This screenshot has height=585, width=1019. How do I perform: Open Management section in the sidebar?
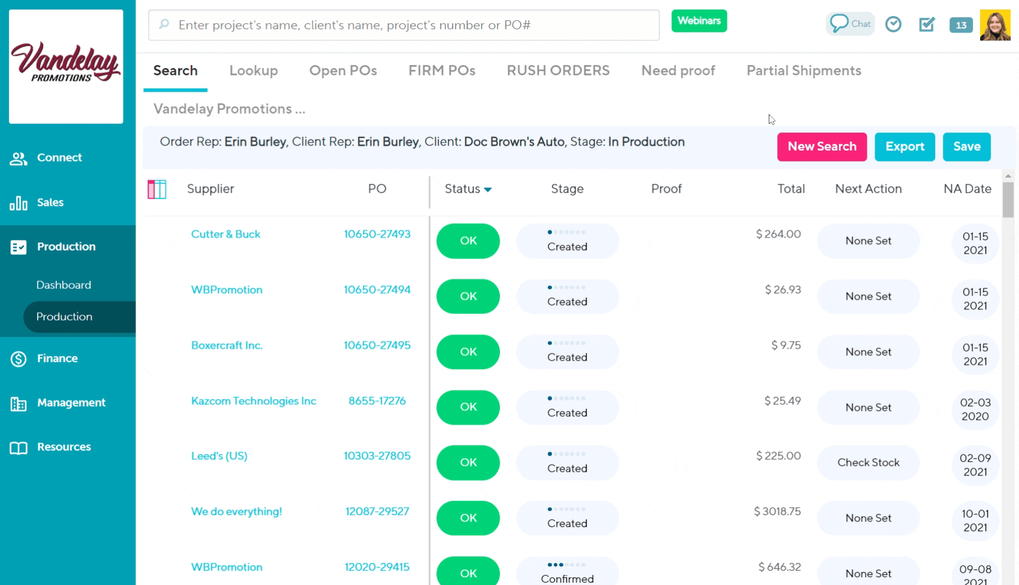point(71,403)
